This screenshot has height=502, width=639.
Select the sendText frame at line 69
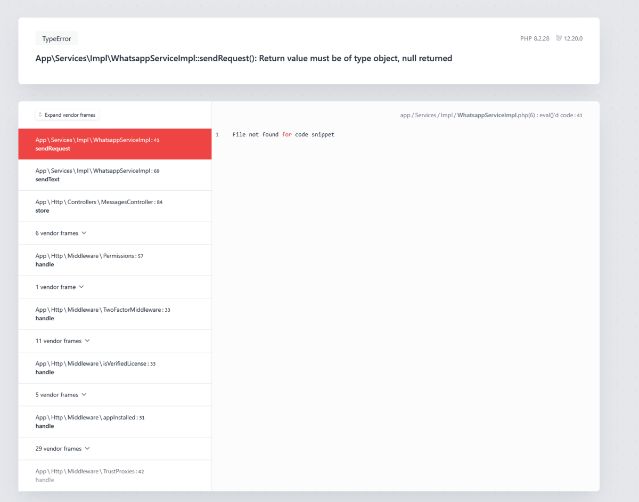click(x=115, y=175)
